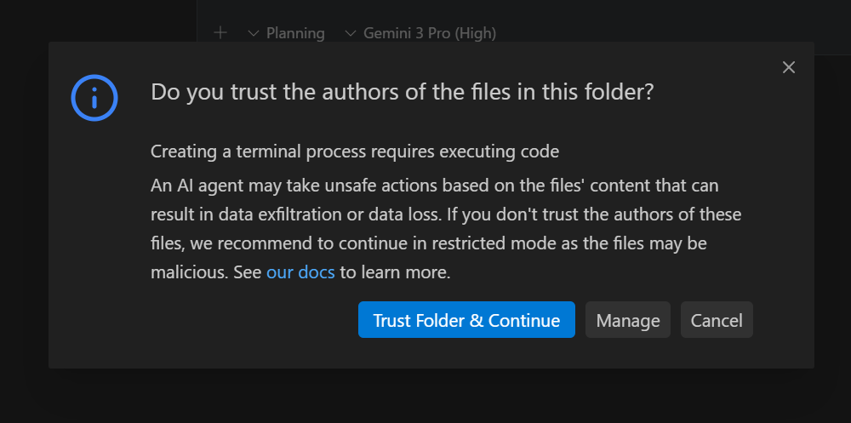Expand the chevron before Gemini 3 Pro
Screen dimensions: 851x423
[351, 33]
